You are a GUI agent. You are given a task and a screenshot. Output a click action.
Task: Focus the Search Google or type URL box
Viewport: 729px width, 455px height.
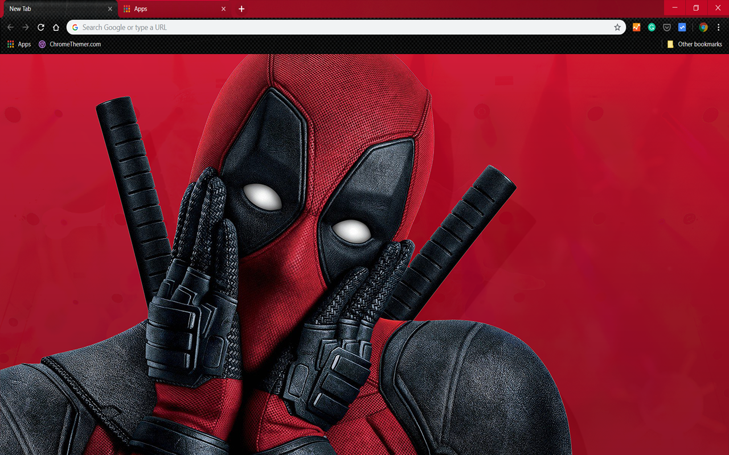[x=342, y=27]
